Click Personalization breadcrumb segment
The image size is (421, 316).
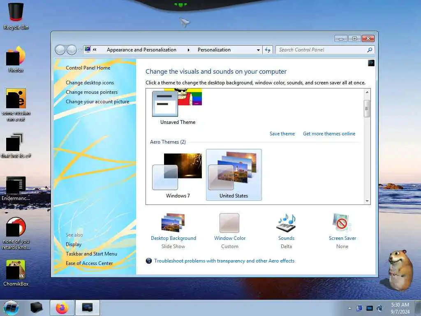(x=214, y=50)
